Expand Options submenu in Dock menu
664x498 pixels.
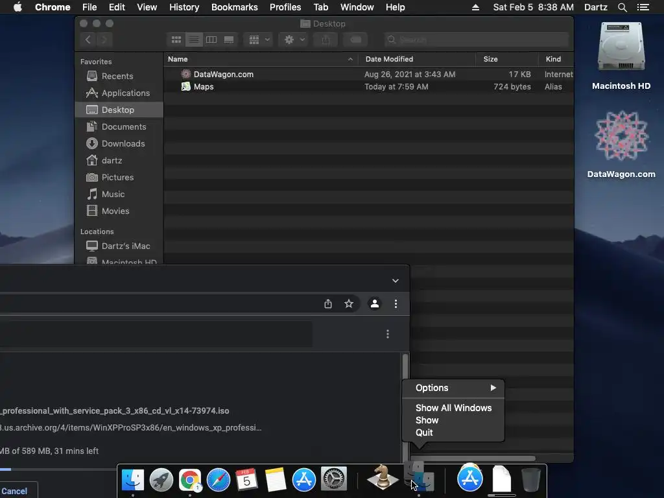[x=453, y=388]
